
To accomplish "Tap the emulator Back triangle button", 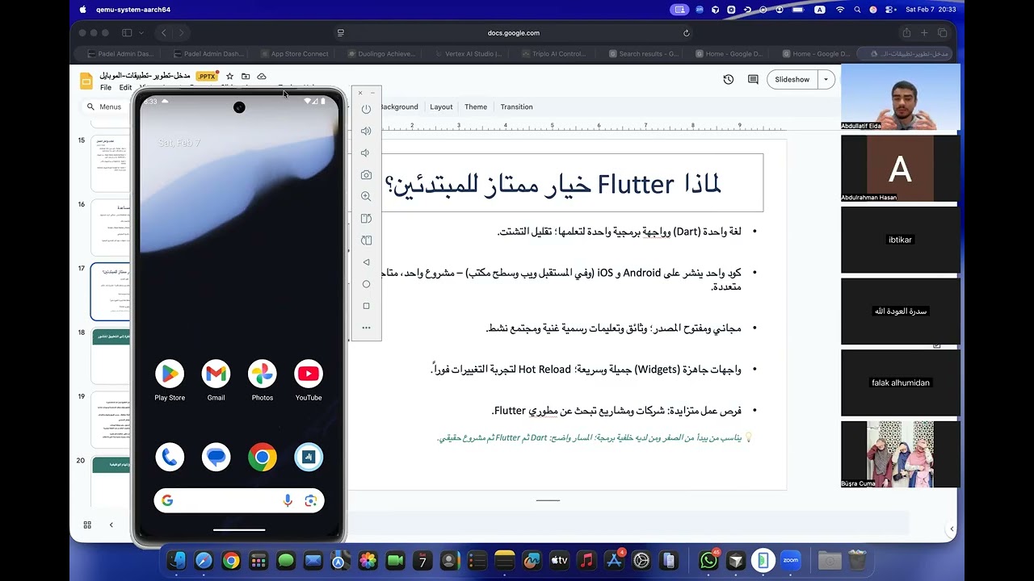I will coord(366,262).
